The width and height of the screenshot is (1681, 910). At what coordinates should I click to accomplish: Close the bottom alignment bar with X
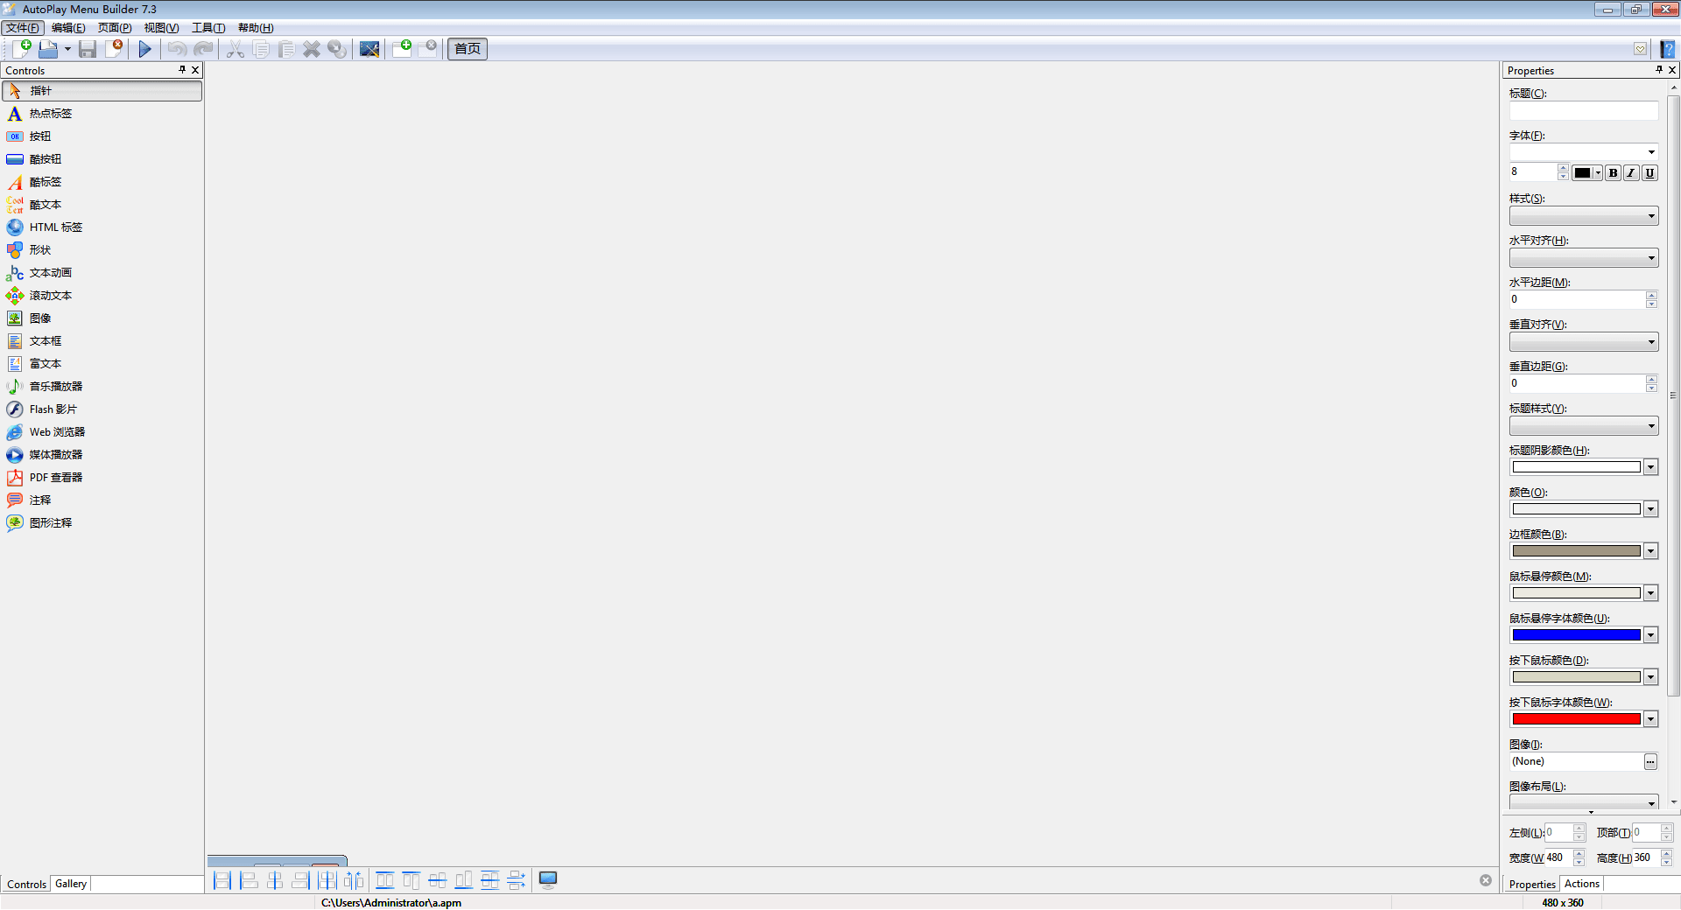pyautogui.click(x=1486, y=880)
